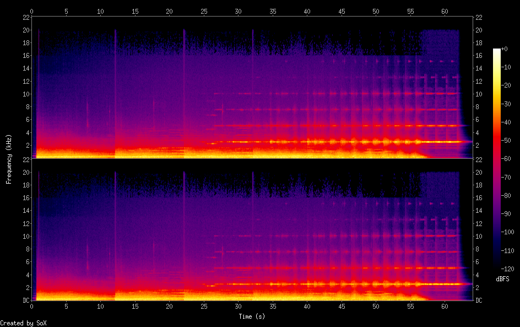520x327 pixels.
Task: Click the '-40' color scale value
Action: (x=506, y=122)
